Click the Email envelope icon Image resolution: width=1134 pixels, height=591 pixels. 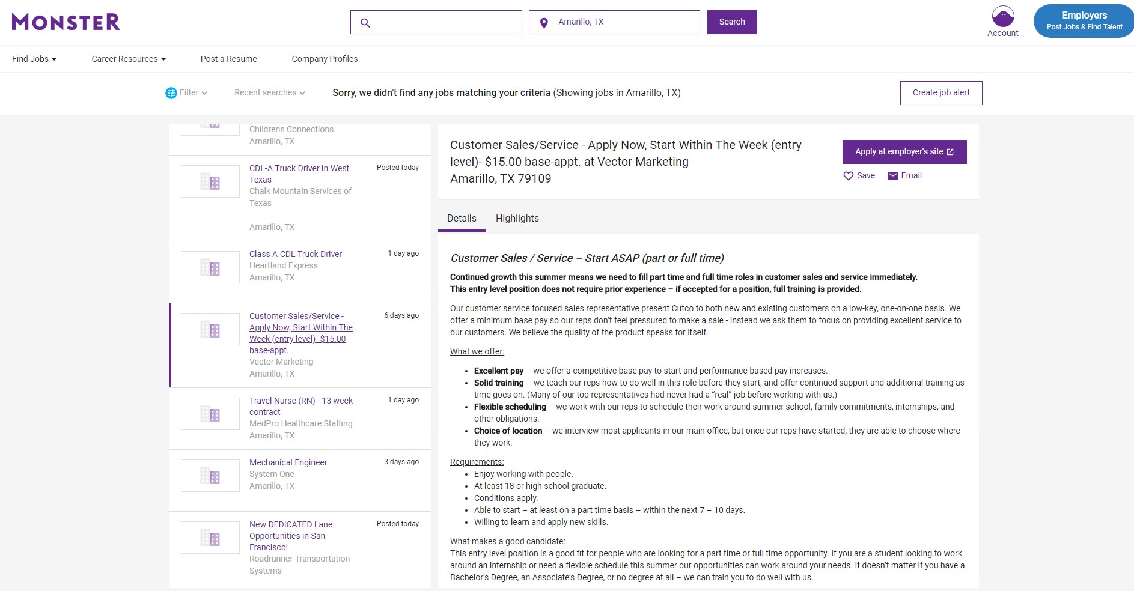pyautogui.click(x=893, y=176)
